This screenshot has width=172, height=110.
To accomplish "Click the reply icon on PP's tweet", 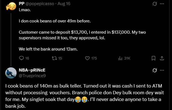I will point(21,58).
